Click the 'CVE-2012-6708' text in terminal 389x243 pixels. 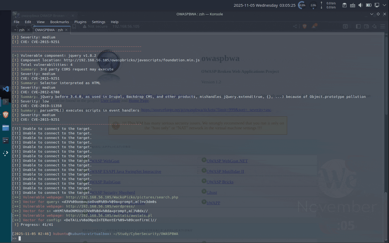tap(46, 92)
